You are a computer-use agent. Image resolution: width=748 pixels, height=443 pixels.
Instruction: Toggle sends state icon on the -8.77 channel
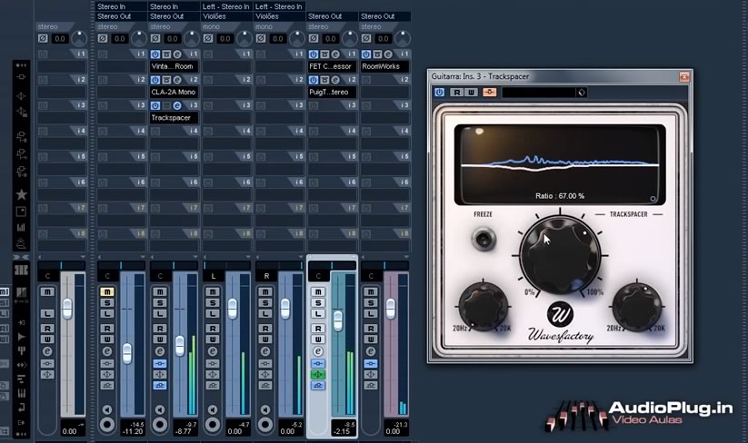tap(160, 386)
